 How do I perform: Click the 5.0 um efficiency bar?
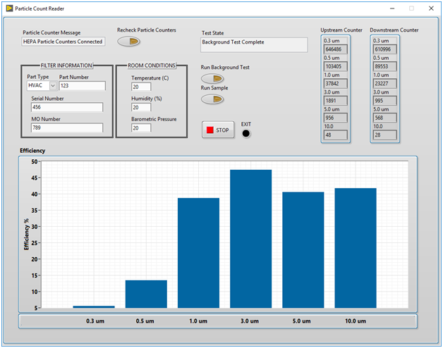pyautogui.click(x=303, y=250)
